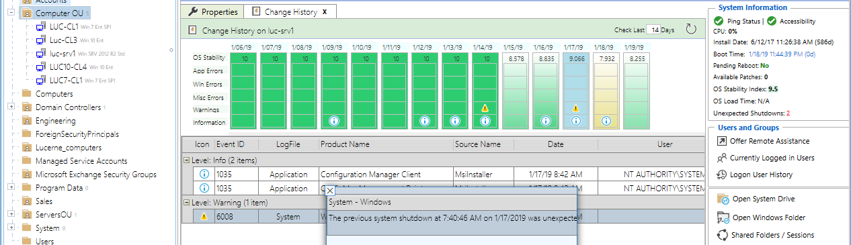Expand the ServersOU tree node
The width and height of the screenshot is (851, 245).
click(x=11, y=214)
